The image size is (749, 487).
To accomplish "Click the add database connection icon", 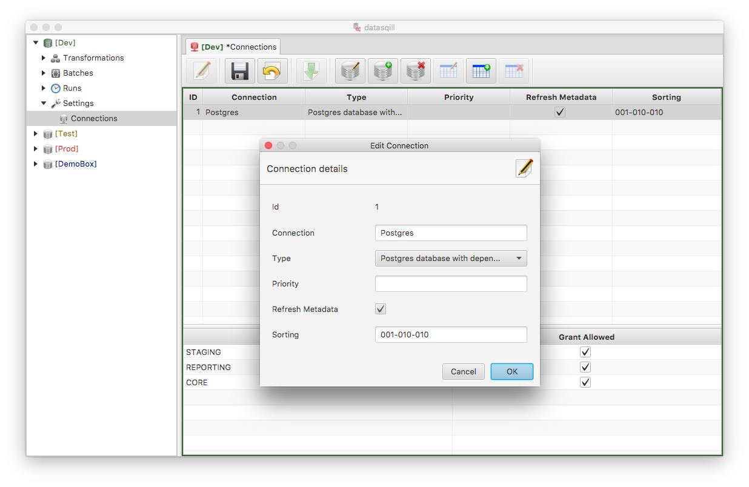I will [382, 71].
